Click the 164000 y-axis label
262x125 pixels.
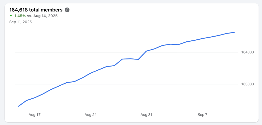point(247,52)
